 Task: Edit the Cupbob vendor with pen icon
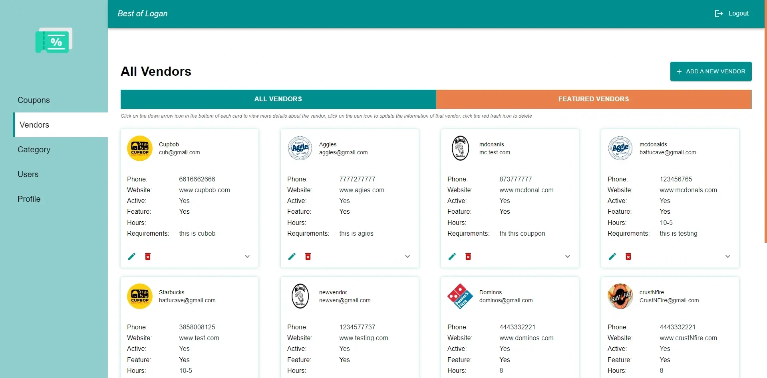tap(132, 256)
